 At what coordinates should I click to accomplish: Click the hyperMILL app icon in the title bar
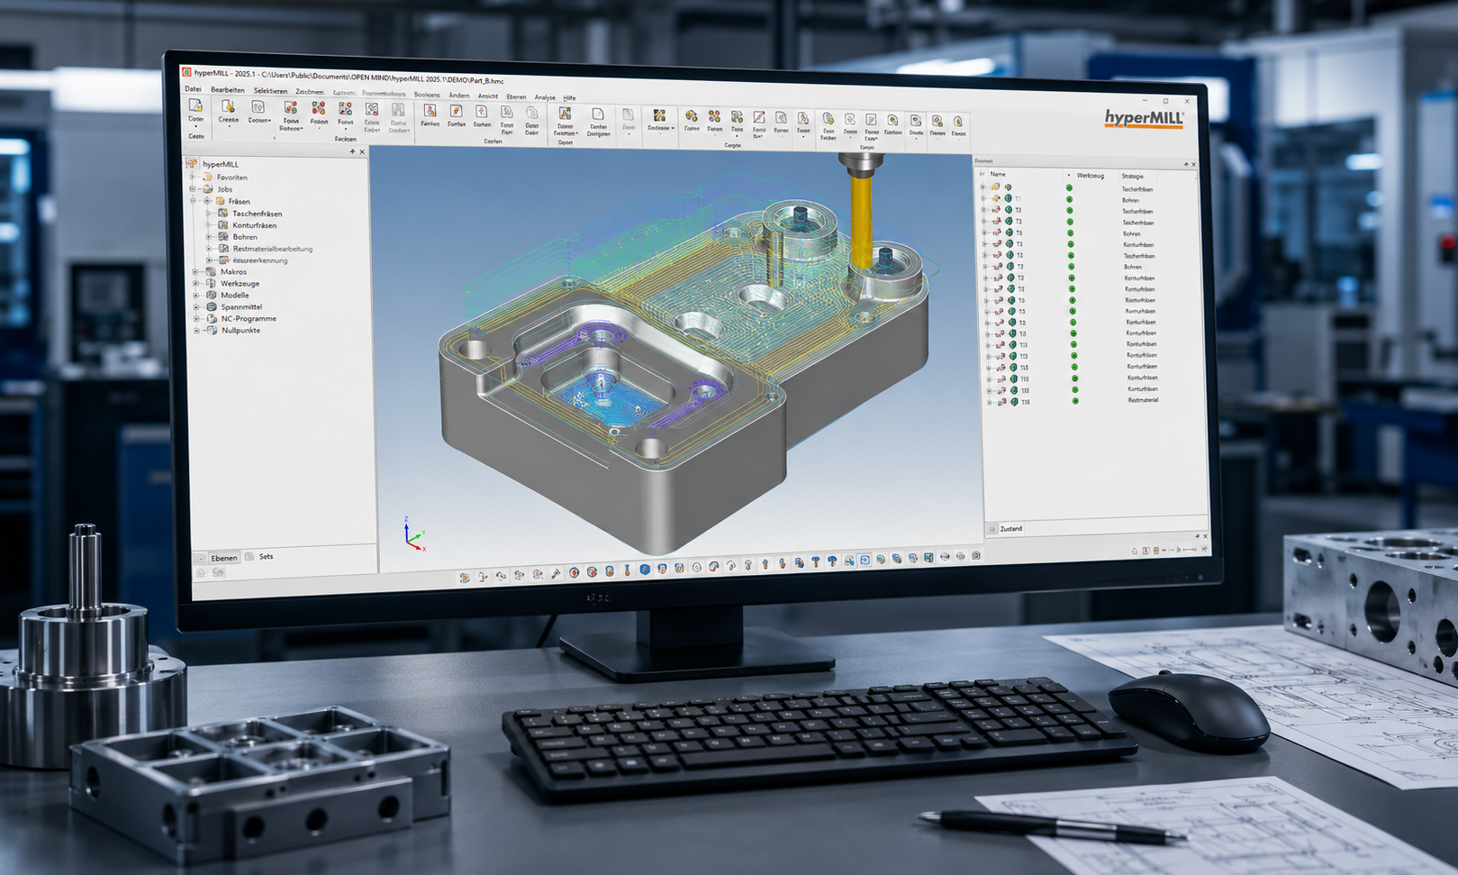click(x=186, y=72)
